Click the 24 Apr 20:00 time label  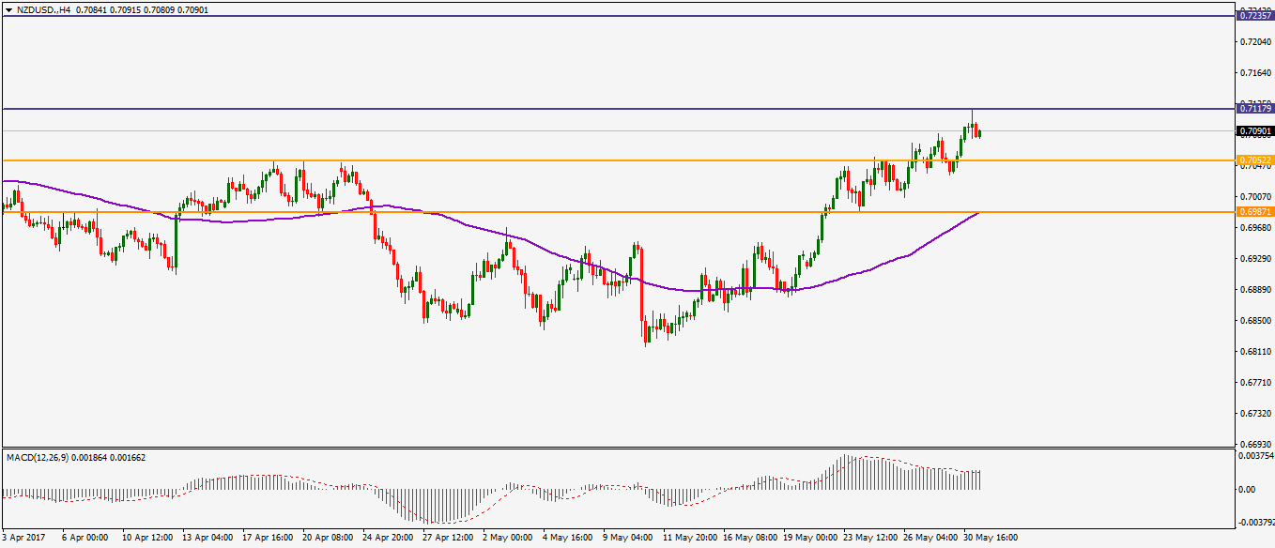pos(388,538)
